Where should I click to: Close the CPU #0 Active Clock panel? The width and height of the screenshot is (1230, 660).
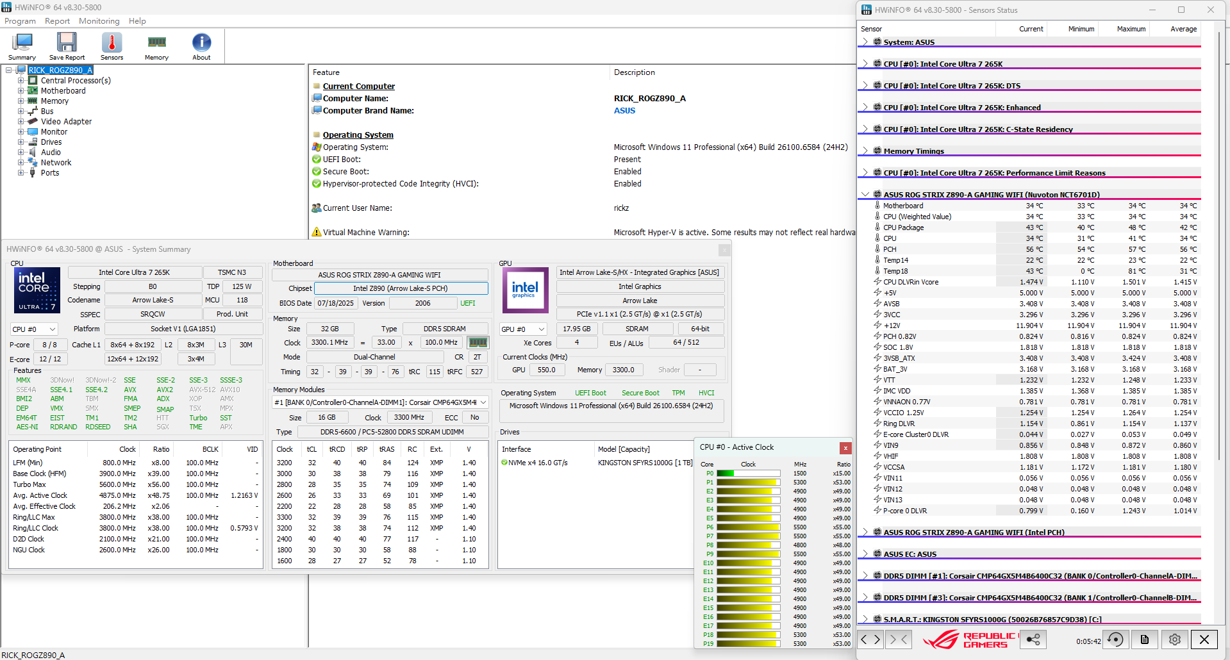pyautogui.click(x=845, y=448)
